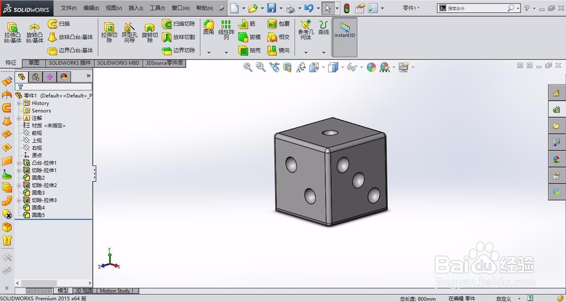The image size is (566, 302).
Task: Expand the History folder in tree
Action: tap(19, 103)
